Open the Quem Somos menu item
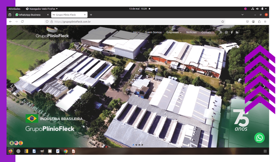Viewport: 276px width, 162px height. 153,32
